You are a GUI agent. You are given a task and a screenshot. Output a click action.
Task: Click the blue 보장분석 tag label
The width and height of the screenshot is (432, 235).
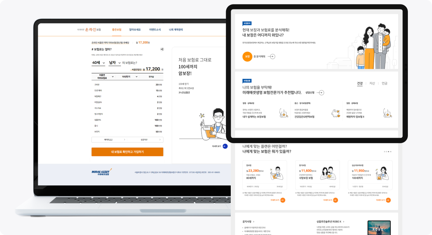click(x=247, y=23)
